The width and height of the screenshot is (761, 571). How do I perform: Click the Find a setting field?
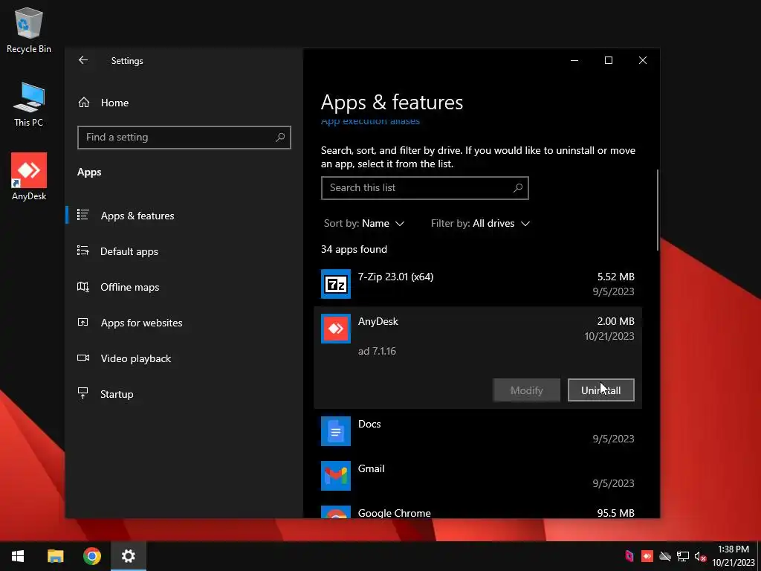[x=184, y=138]
